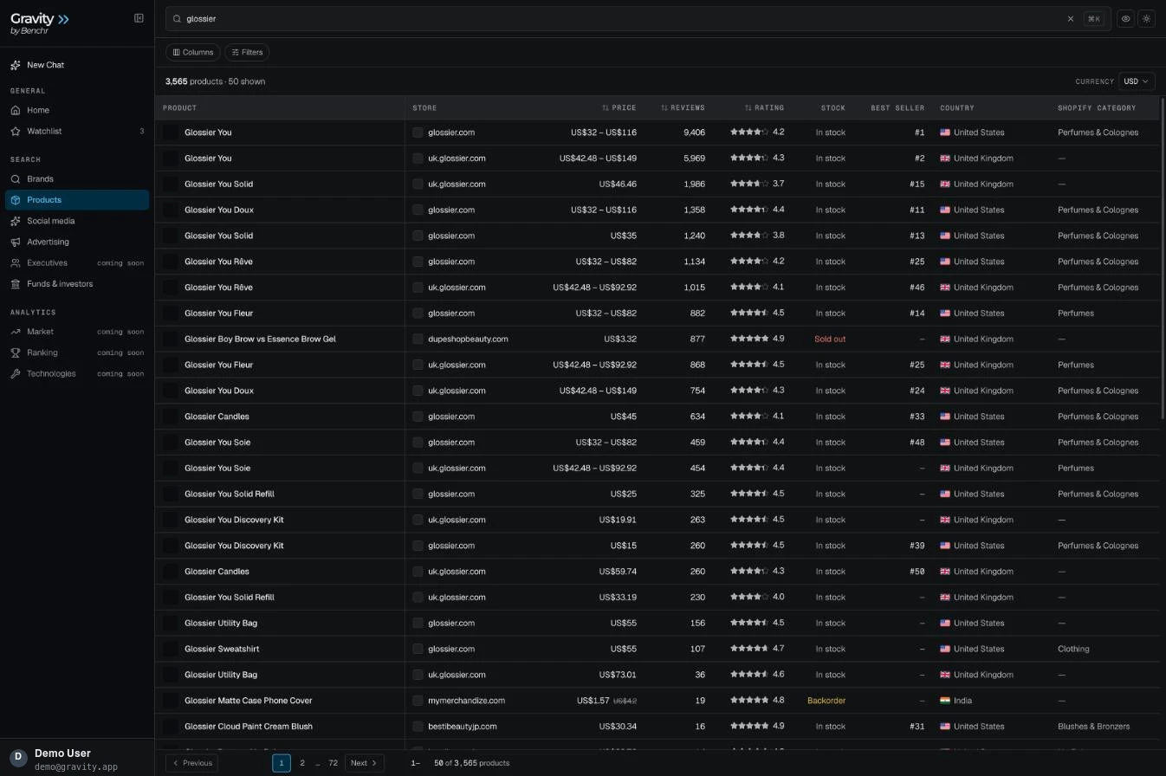Open the Columns chooser
The width and height of the screenshot is (1166, 776).
193,52
